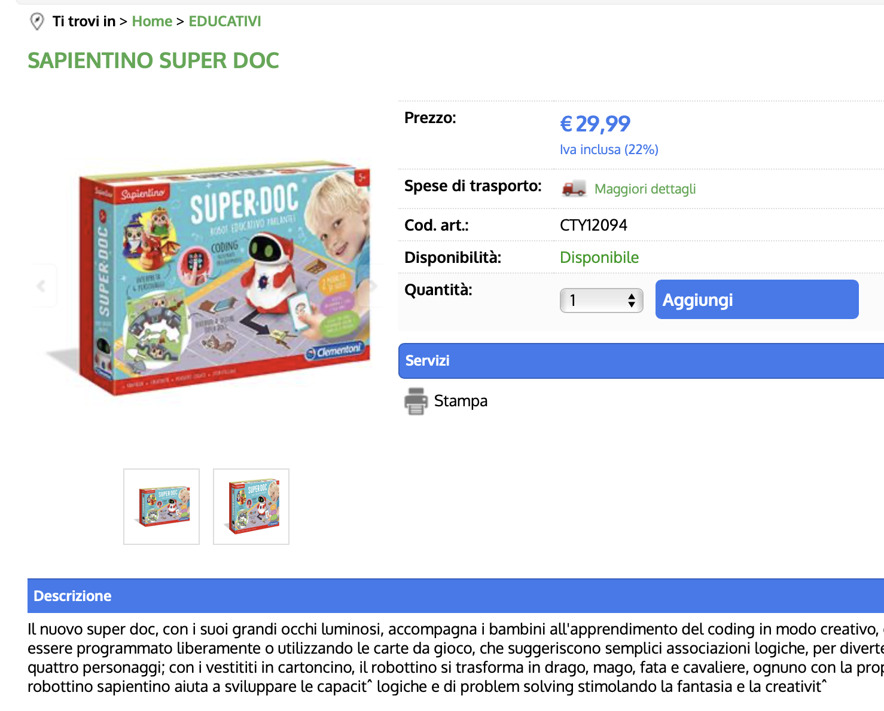The image size is (884, 711).
Task: Click the € 29,99 price text
Action: (x=595, y=124)
